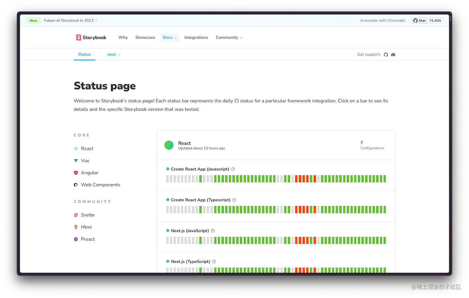Open help icon for Next.js (JavaScript)

(x=213, y=231)
